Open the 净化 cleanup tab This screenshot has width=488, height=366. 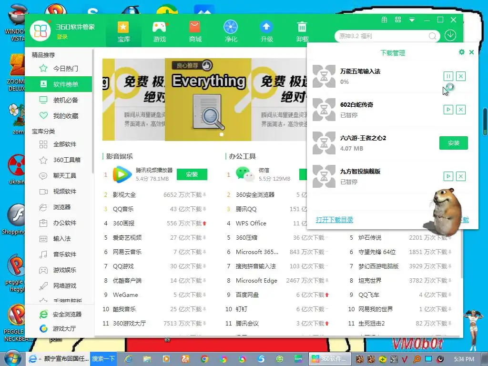pos(231,31)
